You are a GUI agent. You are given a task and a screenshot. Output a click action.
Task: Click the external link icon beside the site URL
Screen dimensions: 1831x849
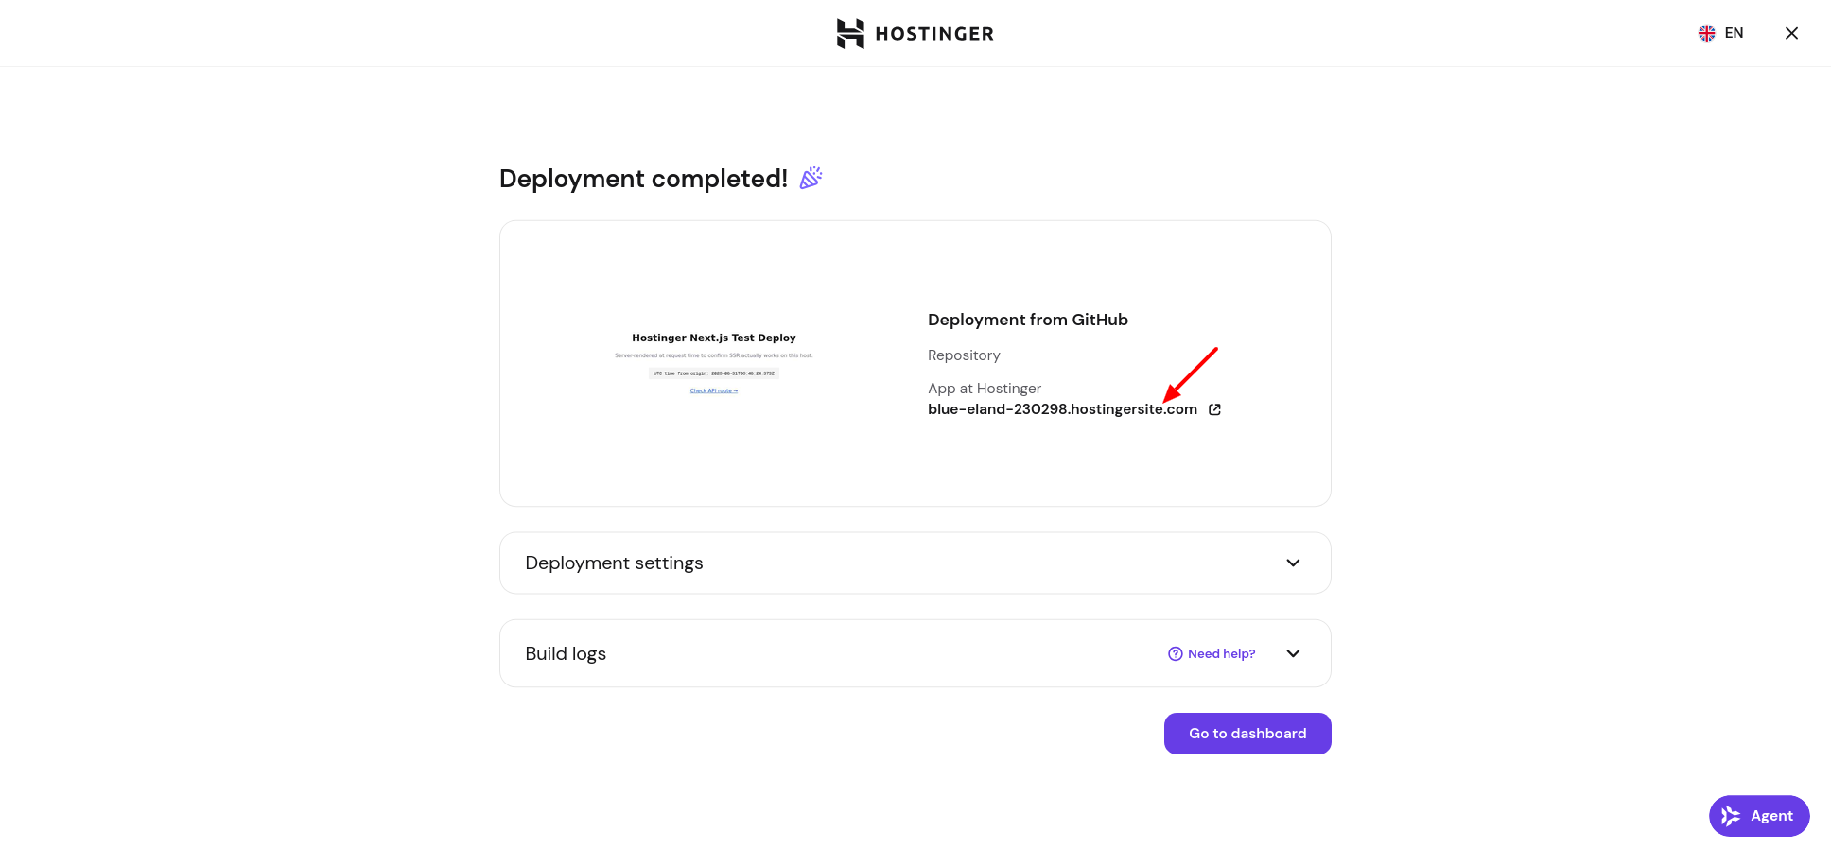[1215, 409]
